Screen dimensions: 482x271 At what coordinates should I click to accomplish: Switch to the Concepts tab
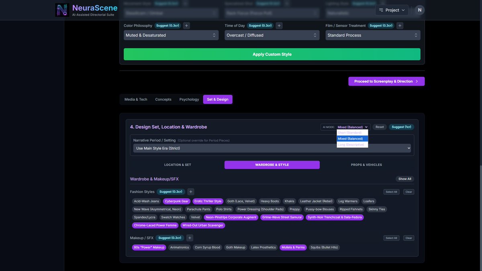163,100
